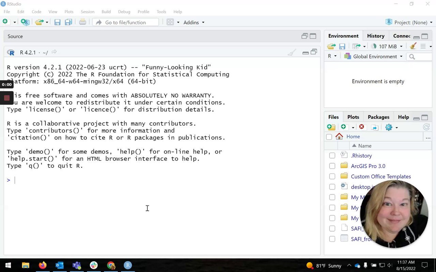Minimize the Console pane
This screenshot has width=436, height=272.
(306, 53)
